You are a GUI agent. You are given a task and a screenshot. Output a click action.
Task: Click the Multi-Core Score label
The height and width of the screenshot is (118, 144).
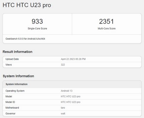click(x=106, y=29)
